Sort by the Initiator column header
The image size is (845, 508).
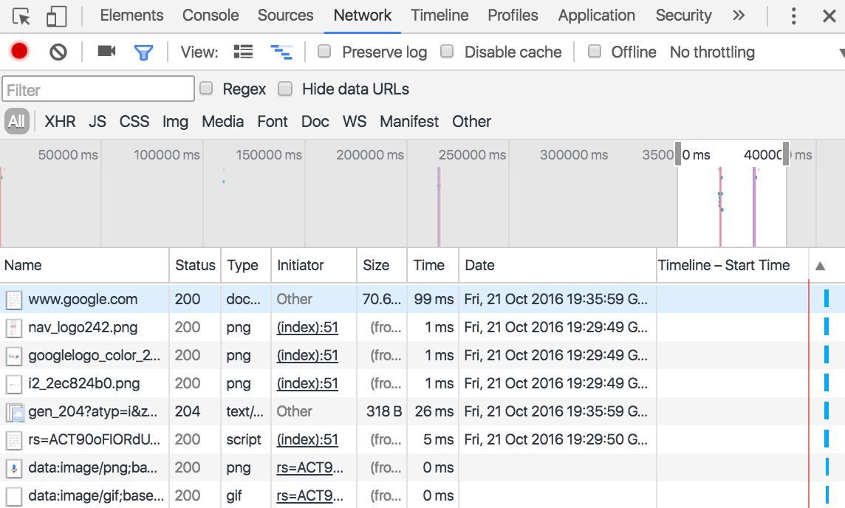click(314, 265)
